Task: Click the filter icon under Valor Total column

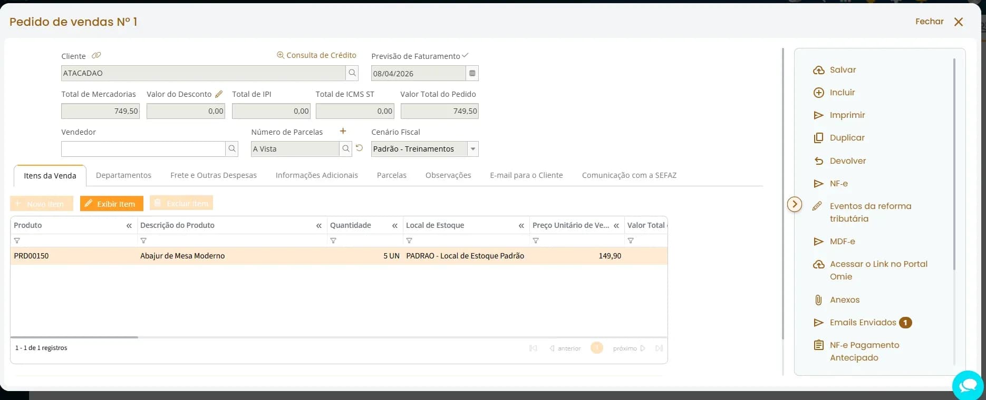Action: click(631, 241)
